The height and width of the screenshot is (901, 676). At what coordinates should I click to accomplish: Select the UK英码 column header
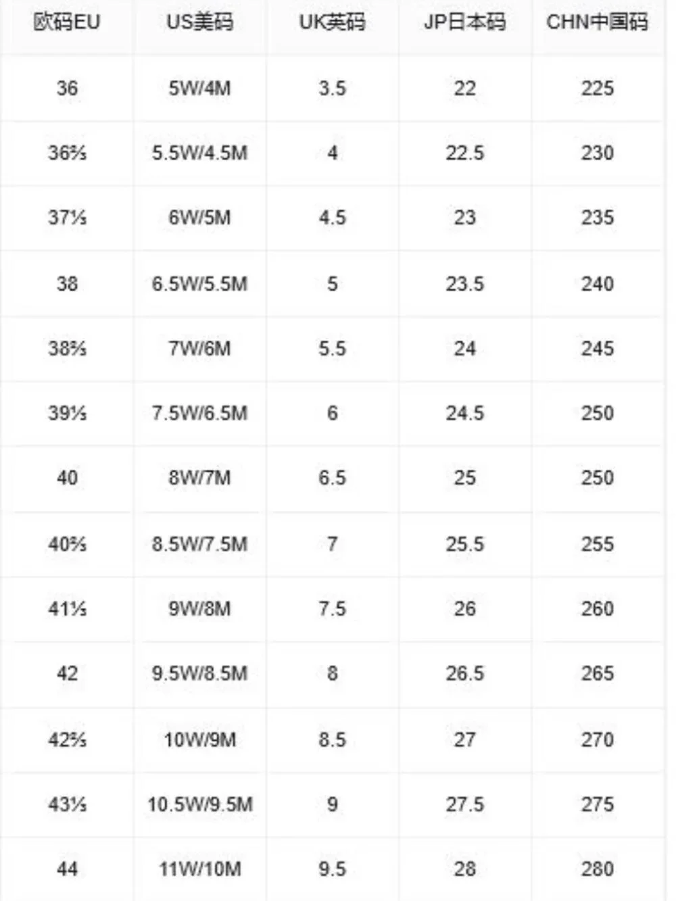(x=332, y=22)
